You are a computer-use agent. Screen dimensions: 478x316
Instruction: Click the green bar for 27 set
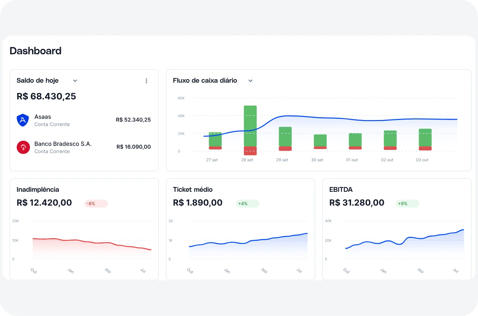coord(215,139)
